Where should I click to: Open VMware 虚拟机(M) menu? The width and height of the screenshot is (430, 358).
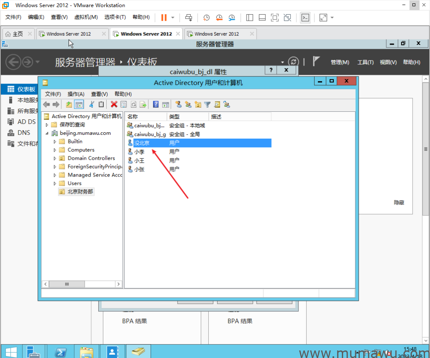pos(86,17)
